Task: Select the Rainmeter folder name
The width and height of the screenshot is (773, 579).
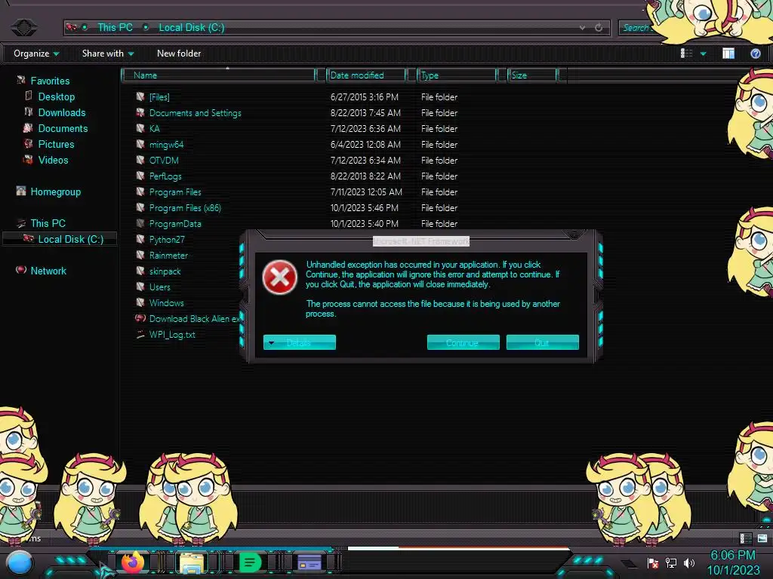Action: (168, 255)
